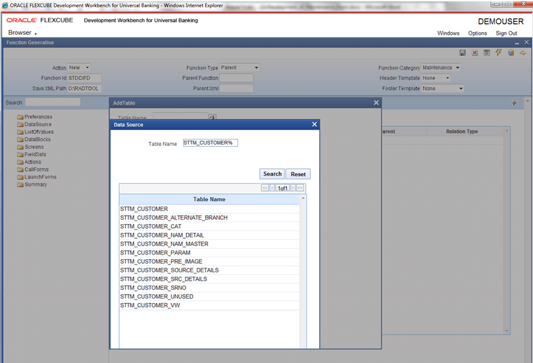
Task: Click the Search button in Data Source
Action: click(272, 174)
